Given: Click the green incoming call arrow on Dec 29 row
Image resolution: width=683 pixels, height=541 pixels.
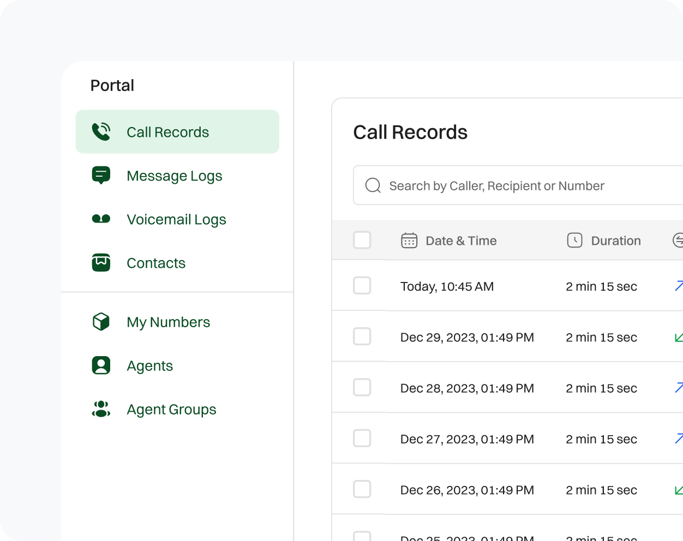Looking at the screenshot, I should pos(678,337).
